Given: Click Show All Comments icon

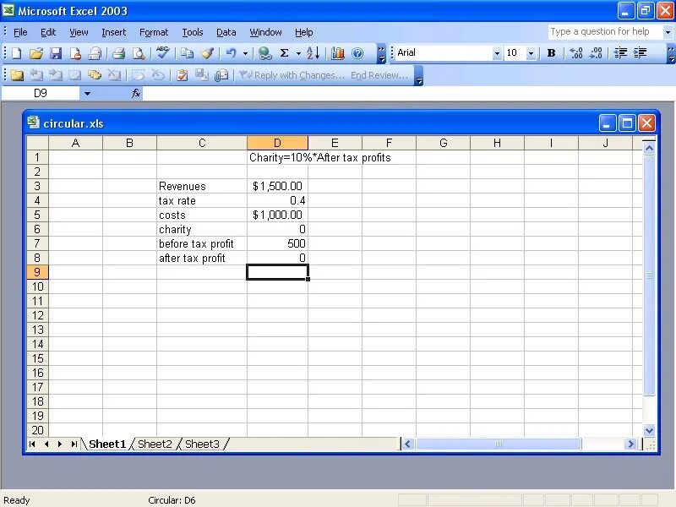Looking at the screenshot, I should (95, 75).
